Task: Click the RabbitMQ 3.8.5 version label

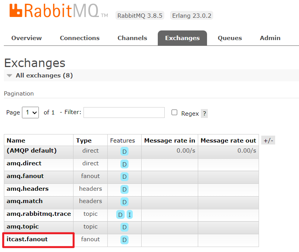Action: pyautogui.click(x=140, y=15)
